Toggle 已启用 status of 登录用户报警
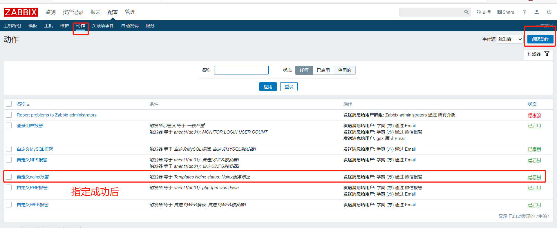Viewport: 557px width, 228px height. point(534,126)
